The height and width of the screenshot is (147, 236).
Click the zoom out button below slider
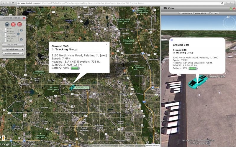pos(21,39)
